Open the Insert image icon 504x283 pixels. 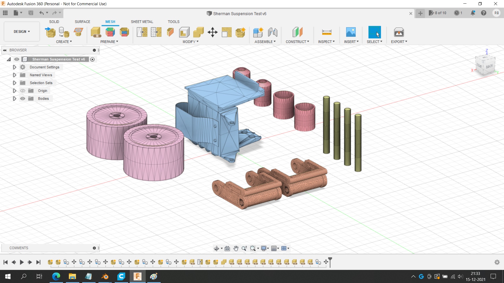tap(351, 32)
